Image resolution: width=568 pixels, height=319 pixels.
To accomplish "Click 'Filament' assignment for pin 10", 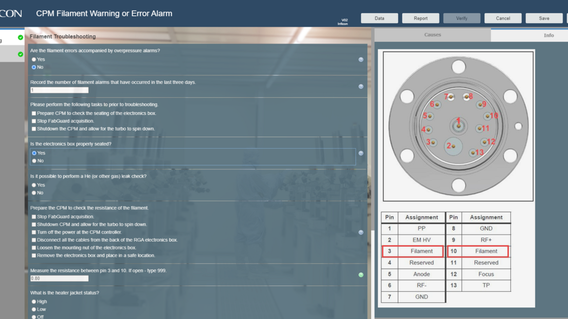I will 486,251.
